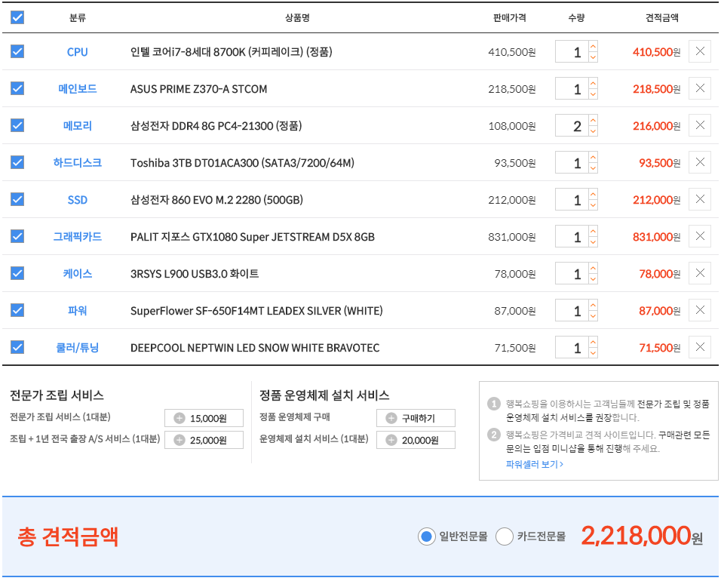Edit the CPU quantity field
The height and width of the screenshot is (581, 721).
(572, 51)
